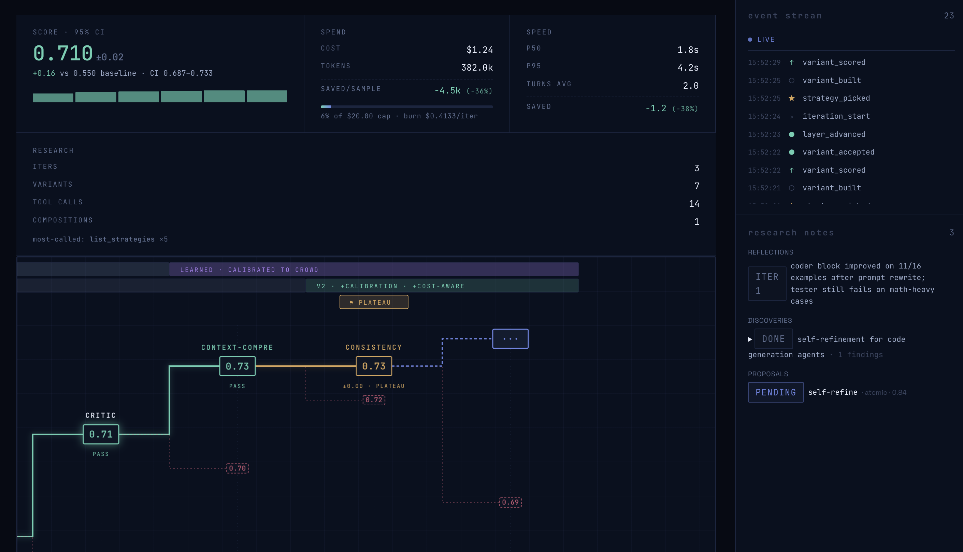Screen dimensions: 963x552
Task: Select the Learned calibrated to crowd bar
Action: pos(373,270)
